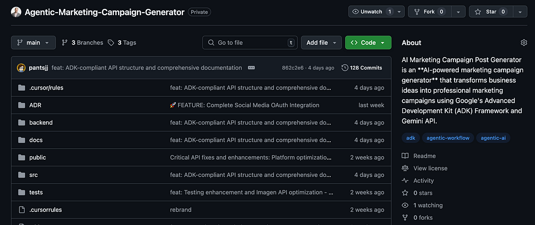Click the Go to file search field

(x=250, y=43)
